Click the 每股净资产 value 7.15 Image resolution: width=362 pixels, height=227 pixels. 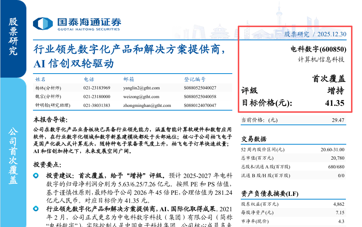[340, 213]
